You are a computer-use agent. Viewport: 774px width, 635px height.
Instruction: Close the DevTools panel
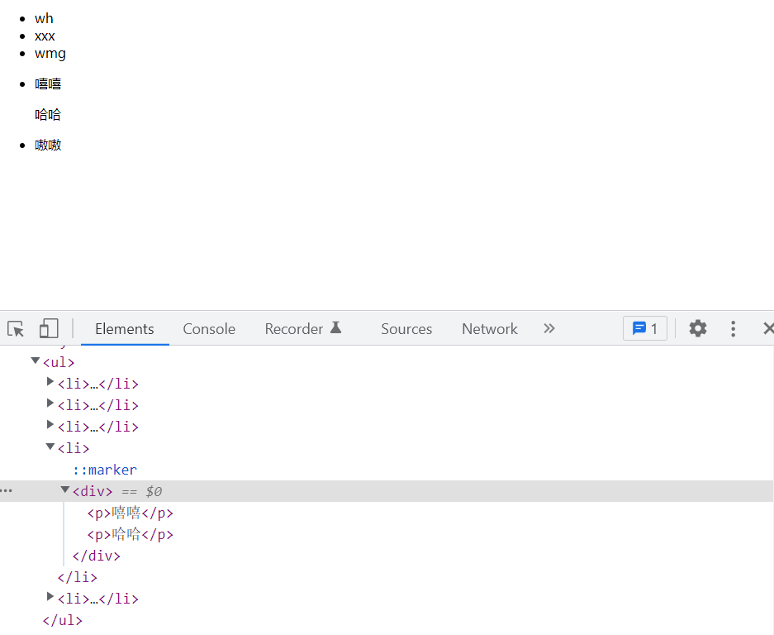[767, 328]
